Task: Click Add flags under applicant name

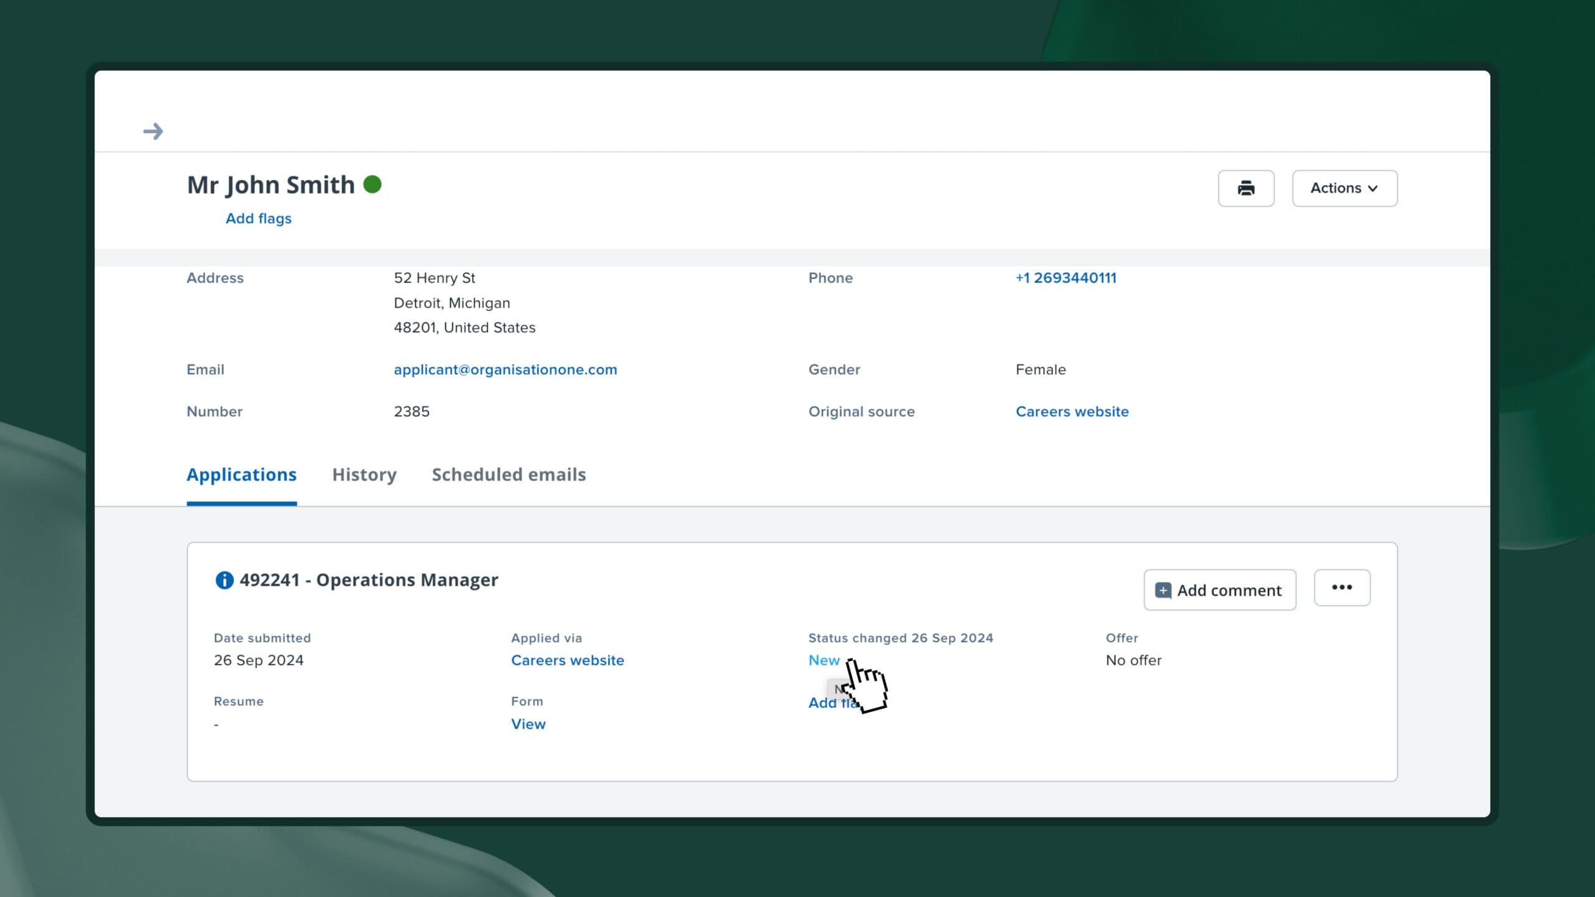Action: coord(258,219)
